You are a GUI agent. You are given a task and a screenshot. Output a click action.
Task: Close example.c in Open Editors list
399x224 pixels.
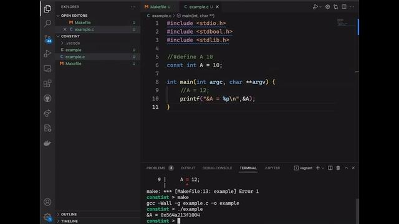tap(65, 29)
